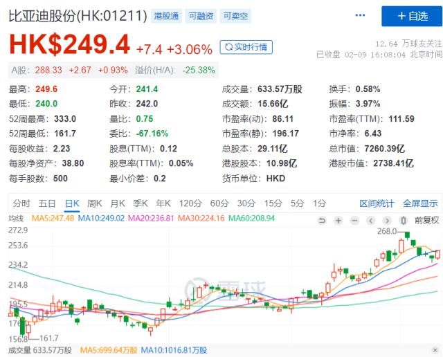Click the 268.0 high marker on chart
Viewport: 443px width, 357px height.
[x=387, y=232]
